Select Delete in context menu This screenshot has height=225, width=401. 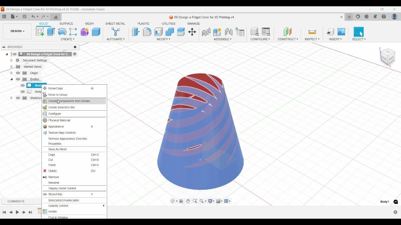[74, 171]
